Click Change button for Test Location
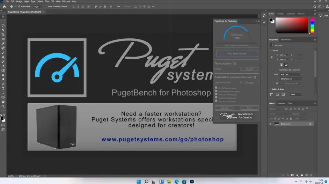 point(249,69)
